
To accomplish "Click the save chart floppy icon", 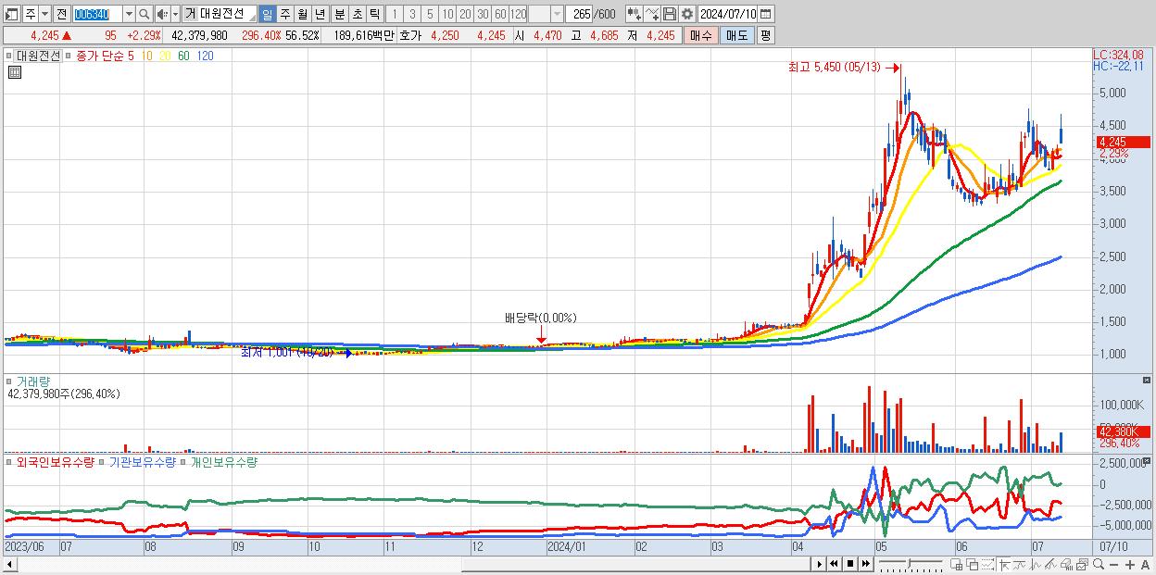I will 669,14.
